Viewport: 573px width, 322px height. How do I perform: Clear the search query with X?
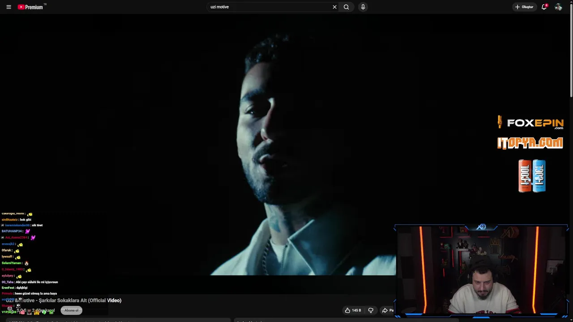(x=334, y=7)
